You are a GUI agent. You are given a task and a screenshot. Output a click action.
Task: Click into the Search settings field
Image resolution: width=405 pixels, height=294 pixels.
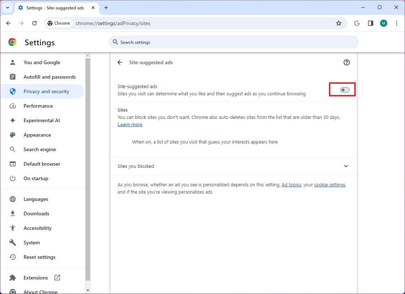tap(234, 42)
